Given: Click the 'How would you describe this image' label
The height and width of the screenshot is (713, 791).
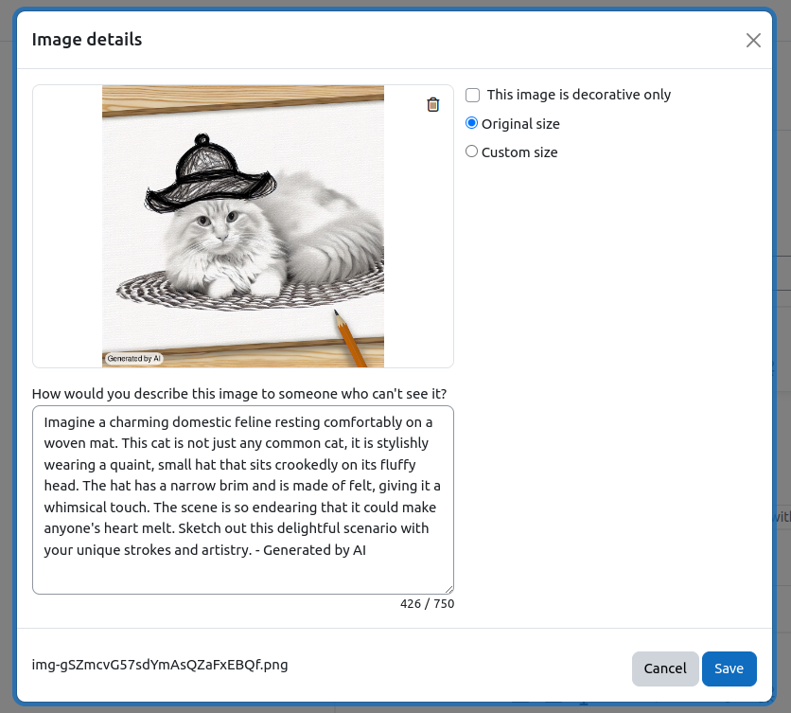Looking at the screenshot, I should point(239,394).
